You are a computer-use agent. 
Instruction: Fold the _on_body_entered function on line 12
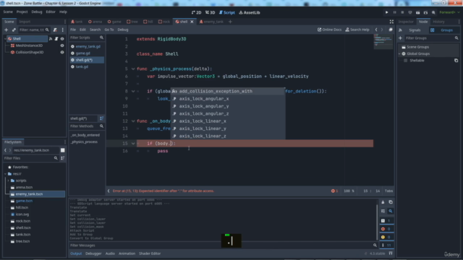point(133,121)
